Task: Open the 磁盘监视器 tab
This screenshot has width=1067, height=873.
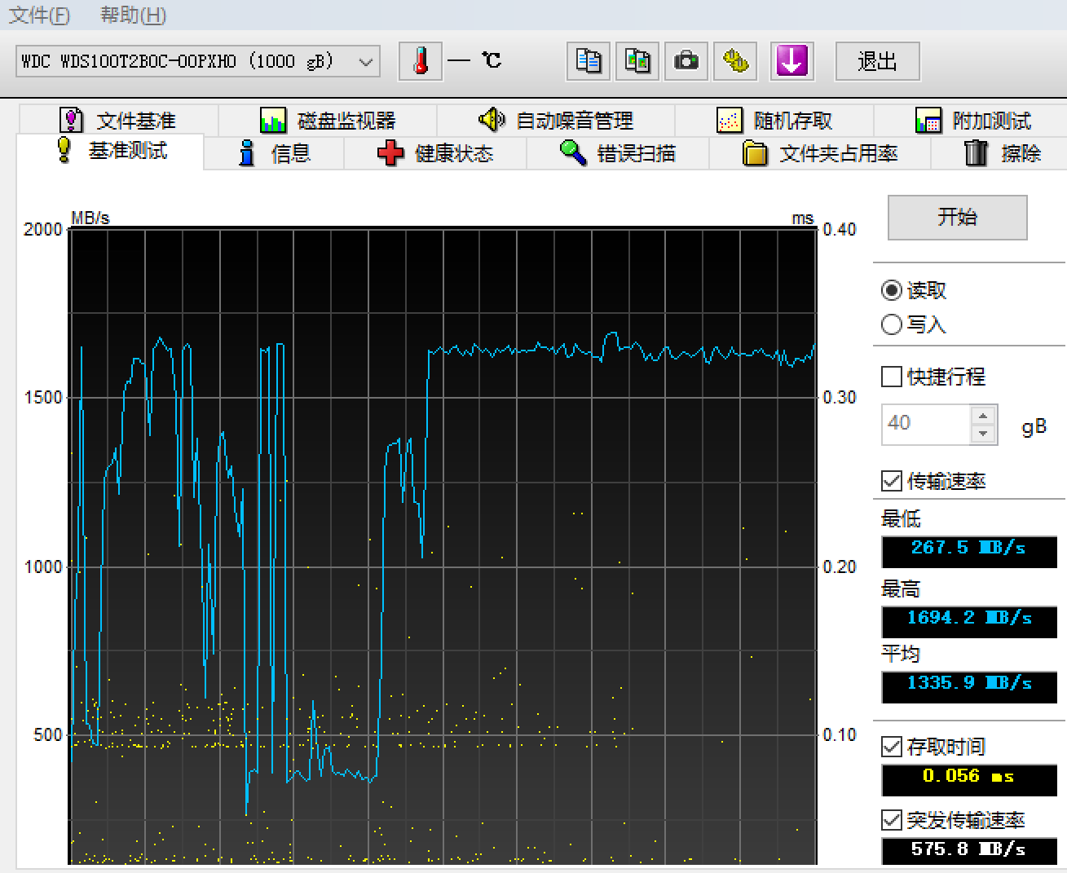Action: click(x=328, y=121)
